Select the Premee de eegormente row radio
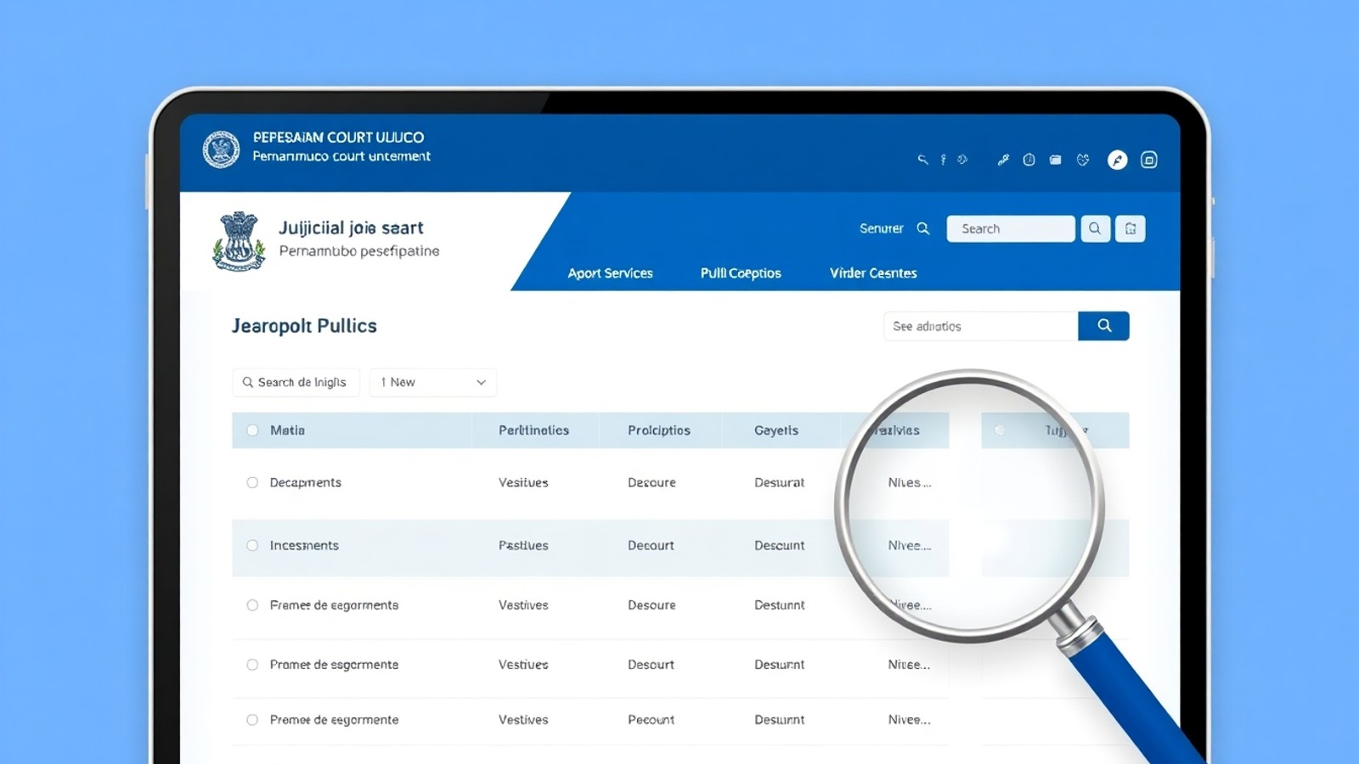Viewport: 1359px width, 764px height. [x=252, y=720]
